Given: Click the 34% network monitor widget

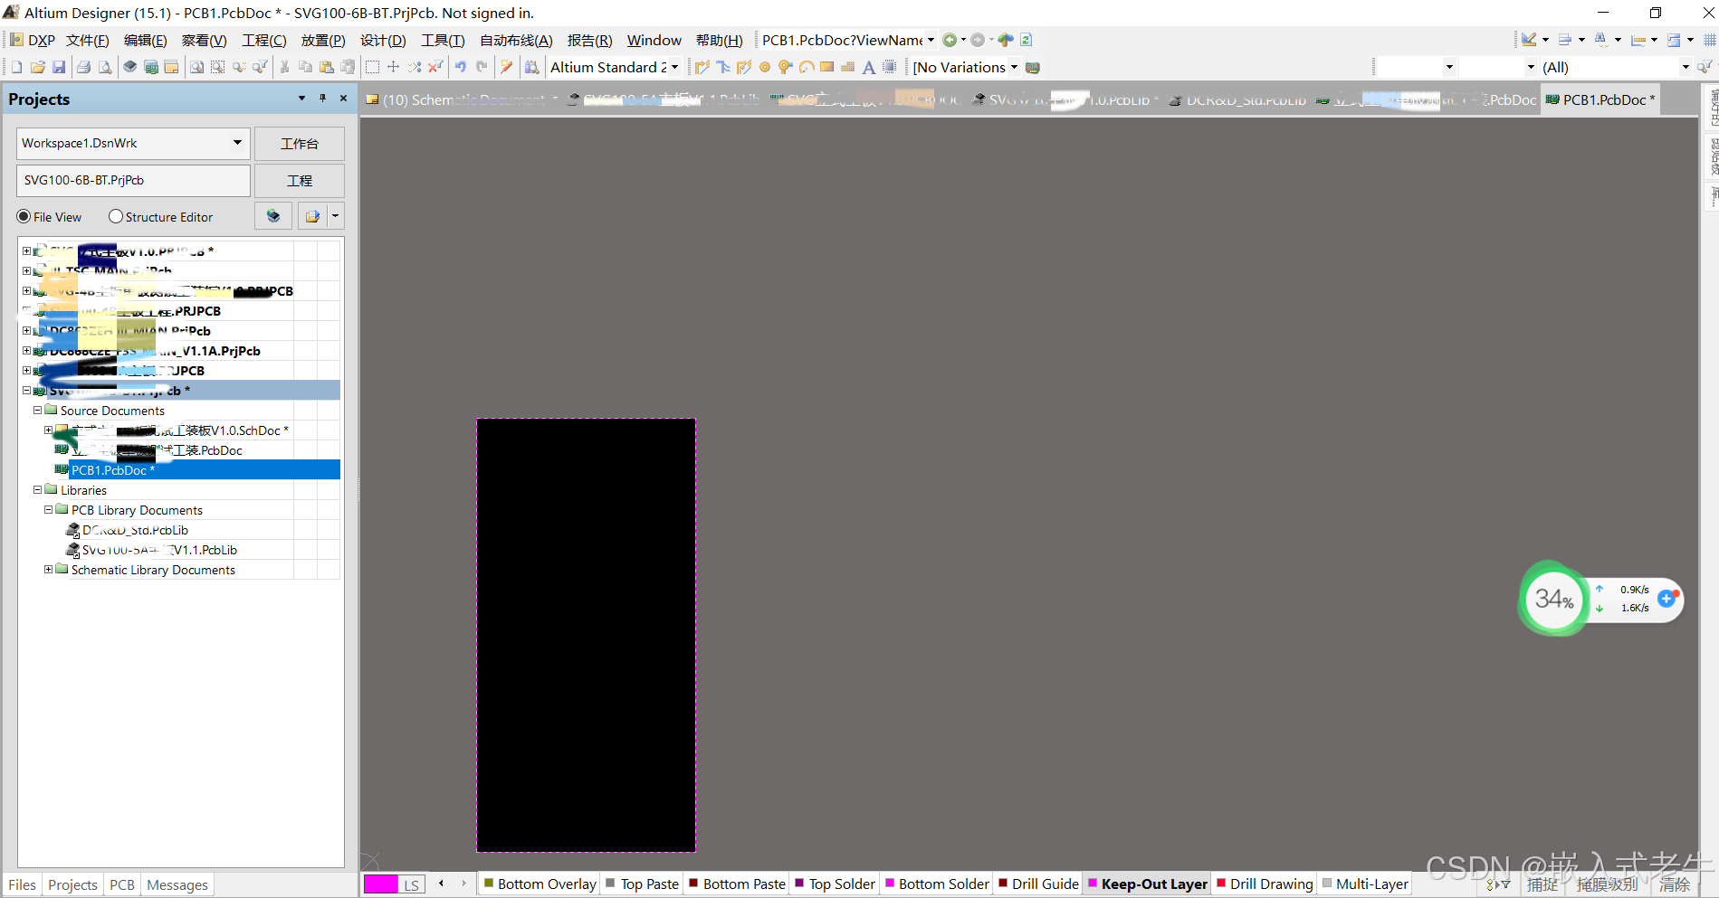Looking at the screenshot, I should click(x=1554, y=599).
